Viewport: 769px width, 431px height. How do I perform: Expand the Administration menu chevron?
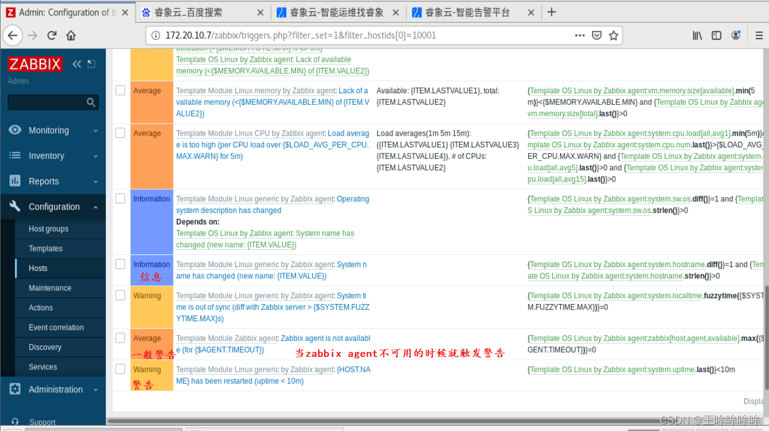(95, 390)
